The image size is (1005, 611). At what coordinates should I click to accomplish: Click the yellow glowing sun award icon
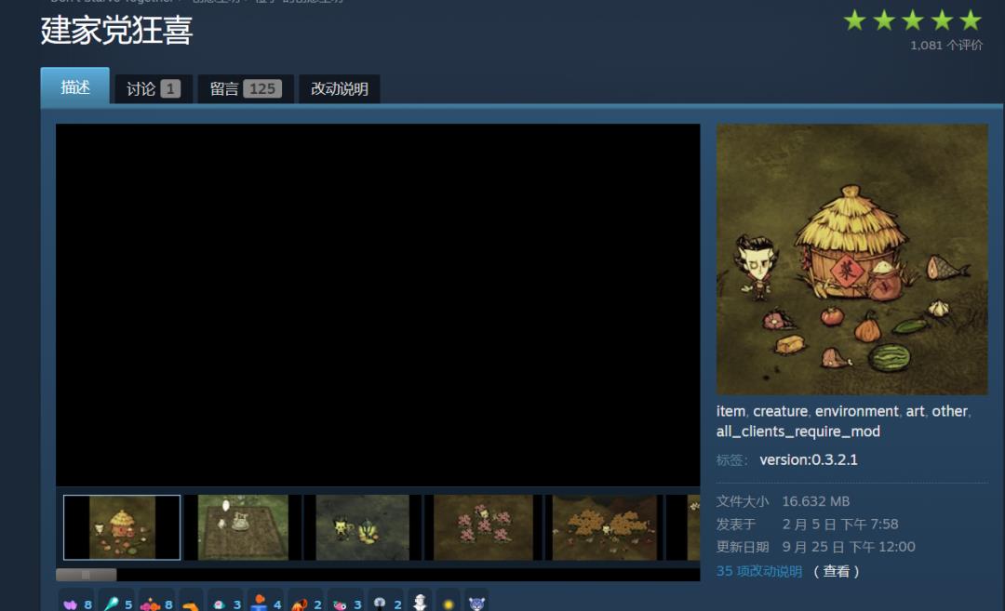tap(449, 604)
